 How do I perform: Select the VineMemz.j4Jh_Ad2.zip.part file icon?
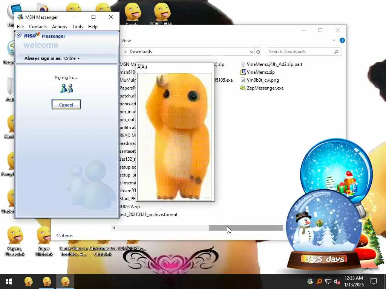[x=243, y=64]
